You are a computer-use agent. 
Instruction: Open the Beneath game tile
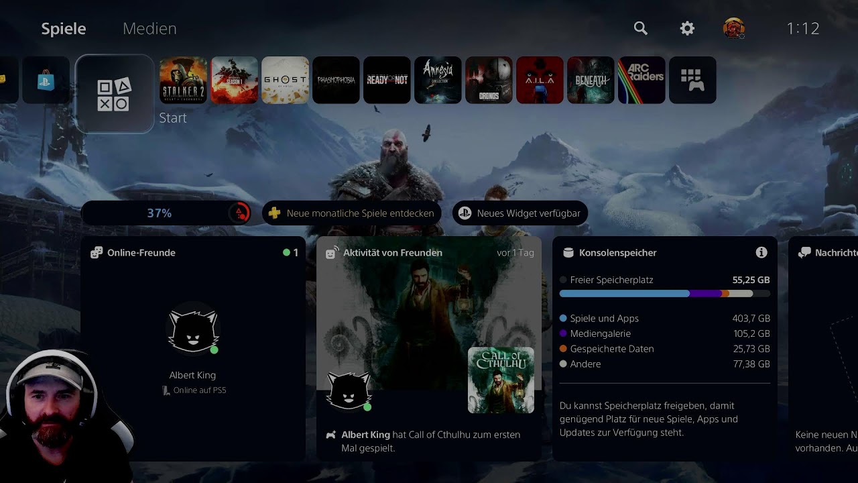[591, 80]
